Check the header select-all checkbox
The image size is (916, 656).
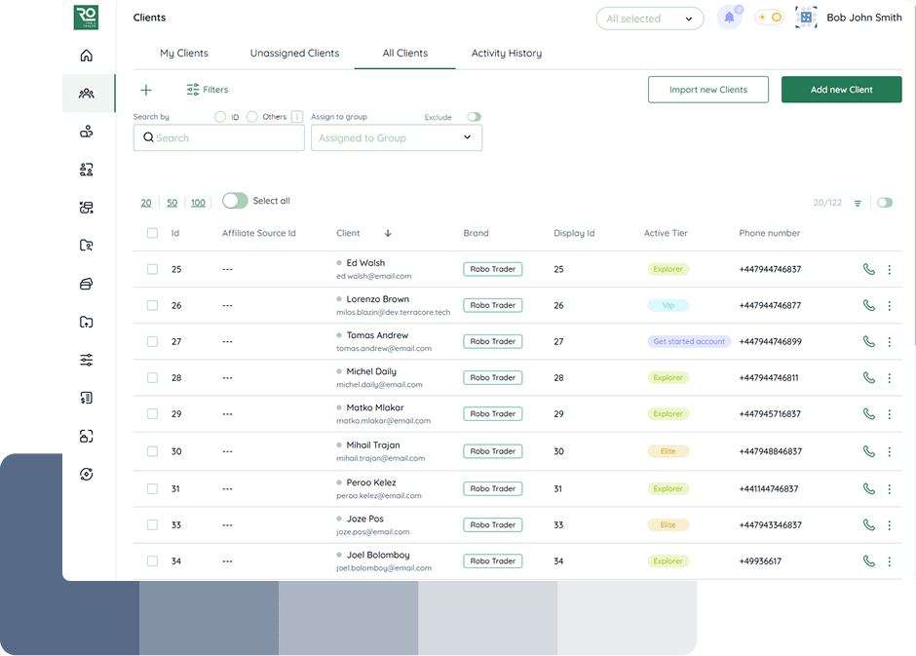click(x=152, y=233)
